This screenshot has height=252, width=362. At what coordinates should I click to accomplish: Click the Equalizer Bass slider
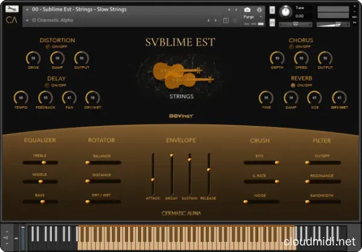click(40, 202)
